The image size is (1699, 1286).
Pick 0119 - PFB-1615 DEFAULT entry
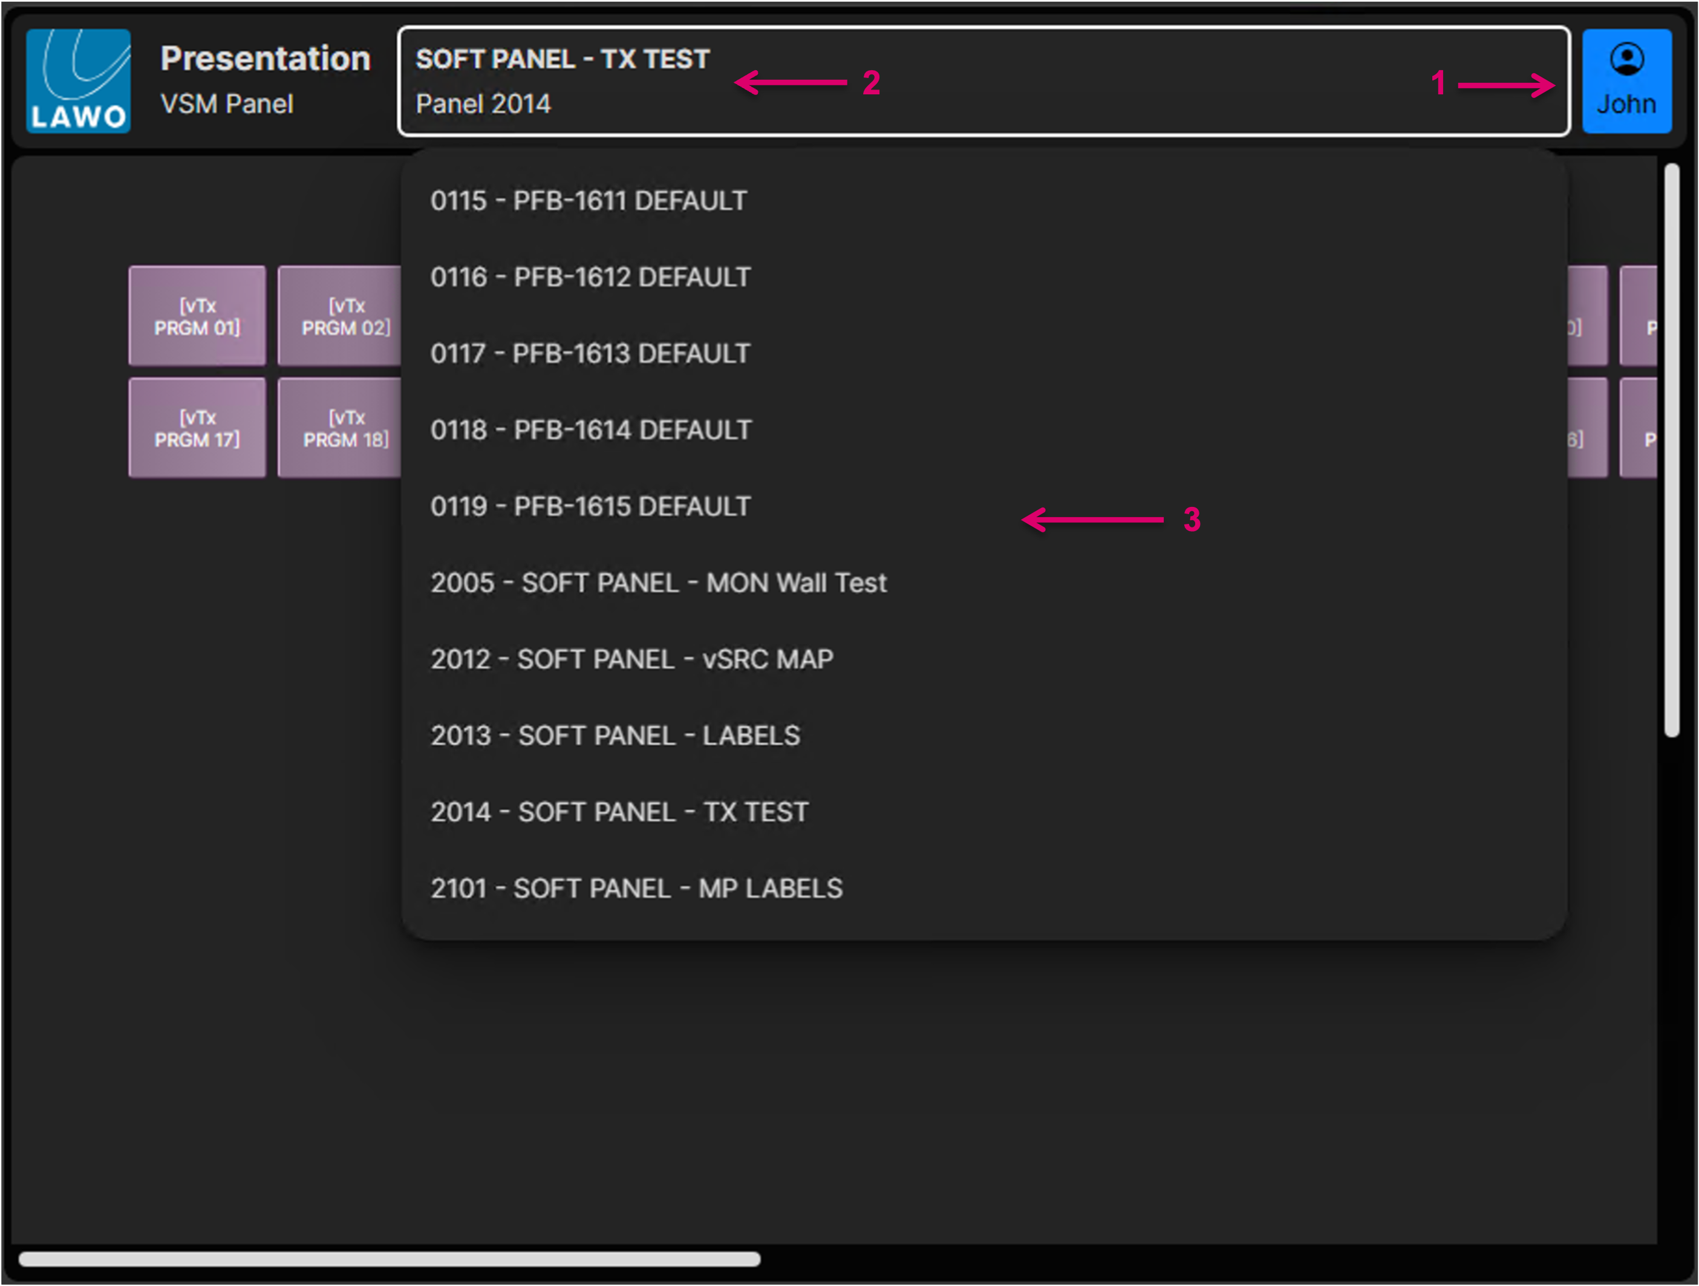(590, 506)
